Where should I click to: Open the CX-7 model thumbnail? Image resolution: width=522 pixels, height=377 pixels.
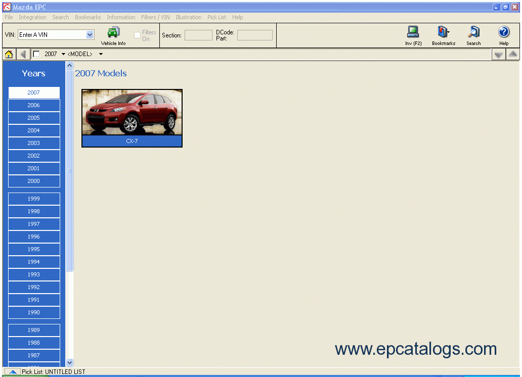[x=132, y=112]
